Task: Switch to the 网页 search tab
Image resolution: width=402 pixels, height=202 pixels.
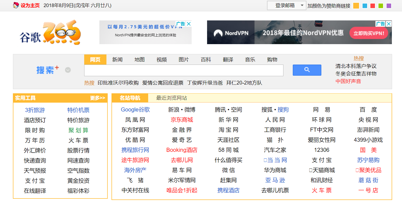Action: (95, 60)
